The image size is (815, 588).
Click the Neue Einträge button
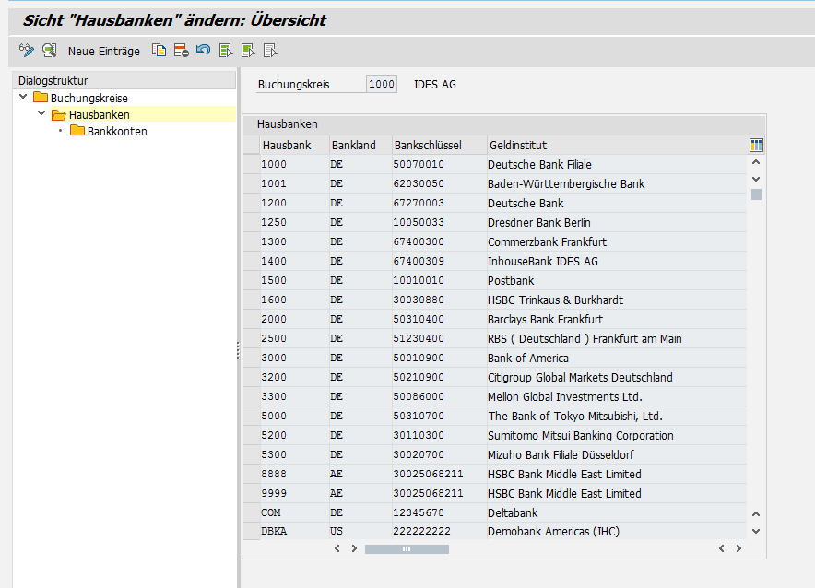point(103,52)
